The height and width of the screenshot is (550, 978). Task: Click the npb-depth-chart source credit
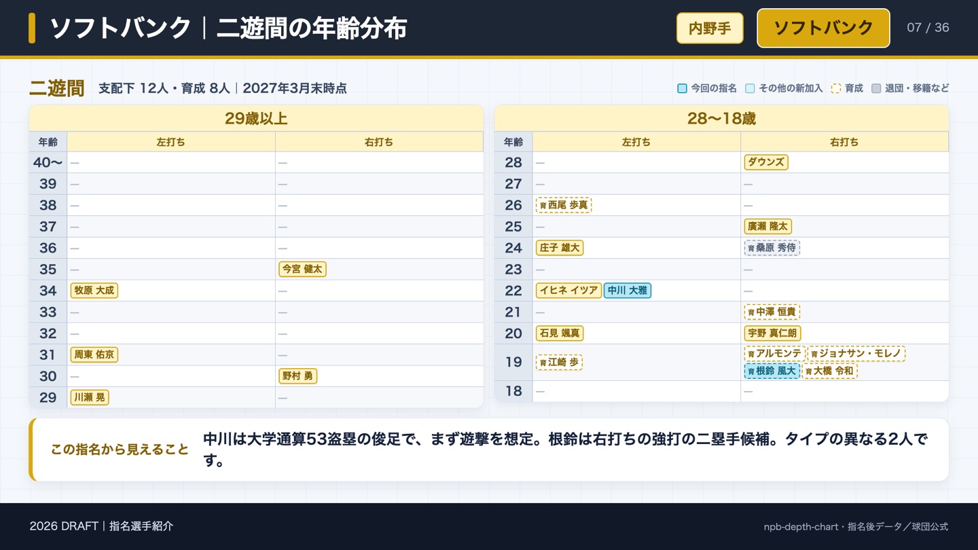[856, 527]
